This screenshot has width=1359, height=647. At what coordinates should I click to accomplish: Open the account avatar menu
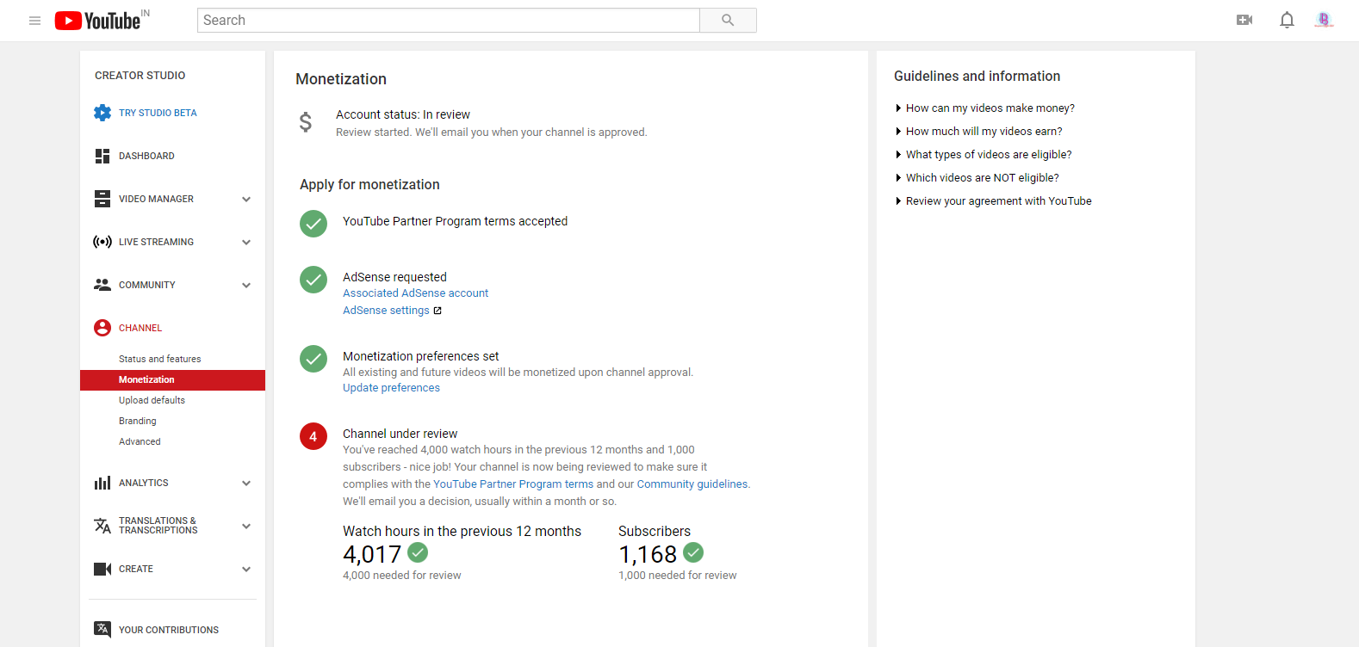coord(1324,20)
